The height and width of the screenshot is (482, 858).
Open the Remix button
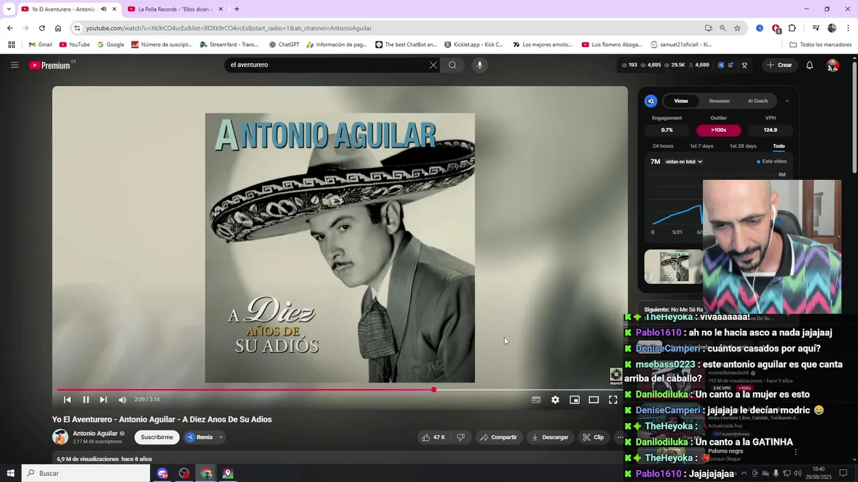click(x=200, y=437)
